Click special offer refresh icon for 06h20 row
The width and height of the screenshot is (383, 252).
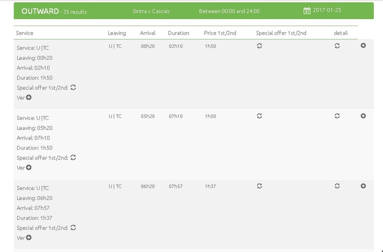click(259, 186)
